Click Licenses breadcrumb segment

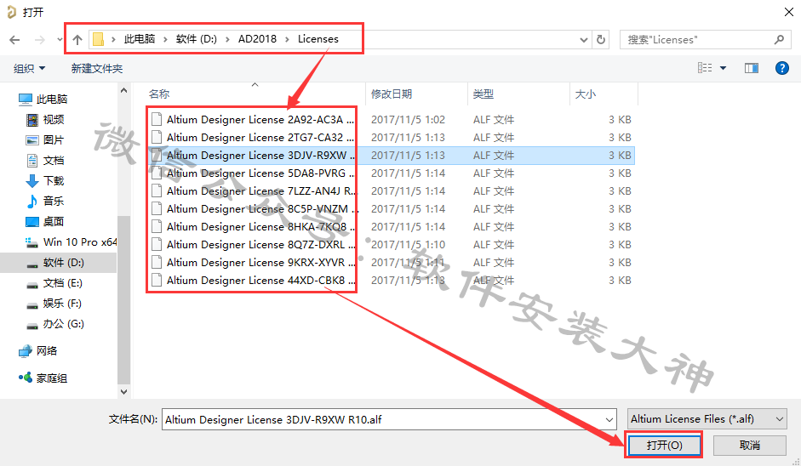coord(318,39)
